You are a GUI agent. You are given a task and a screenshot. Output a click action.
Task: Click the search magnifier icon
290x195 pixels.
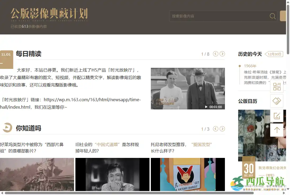tap(272, 16)
